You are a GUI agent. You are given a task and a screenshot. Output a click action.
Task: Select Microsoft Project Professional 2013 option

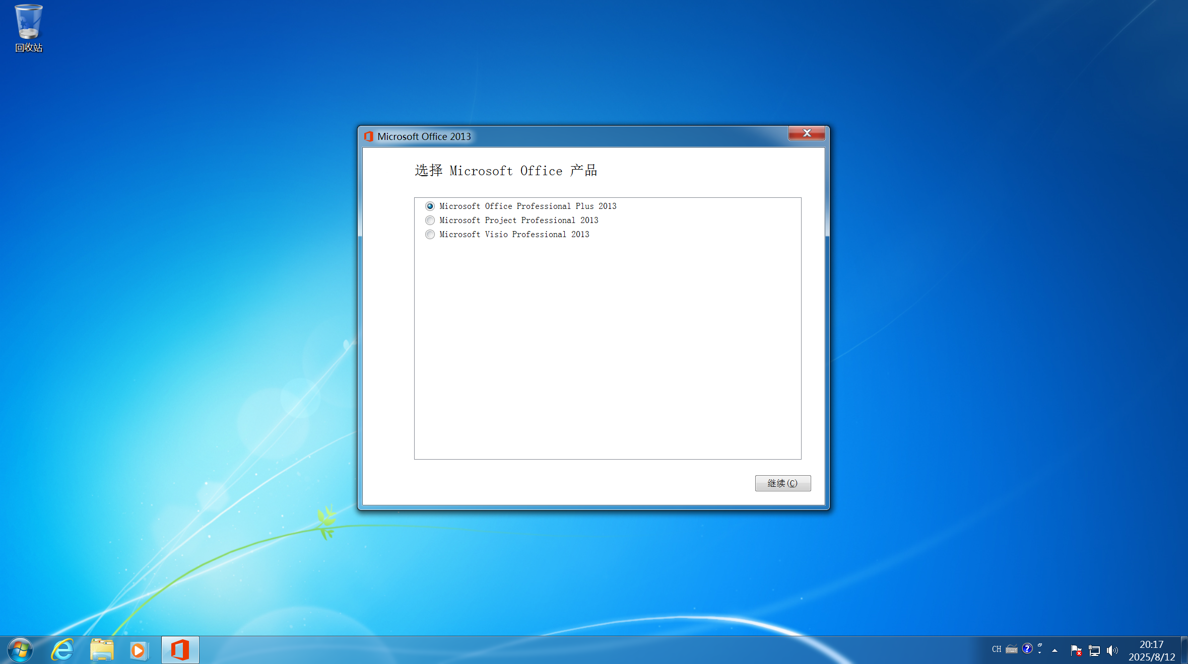click(x=430, y=220)
